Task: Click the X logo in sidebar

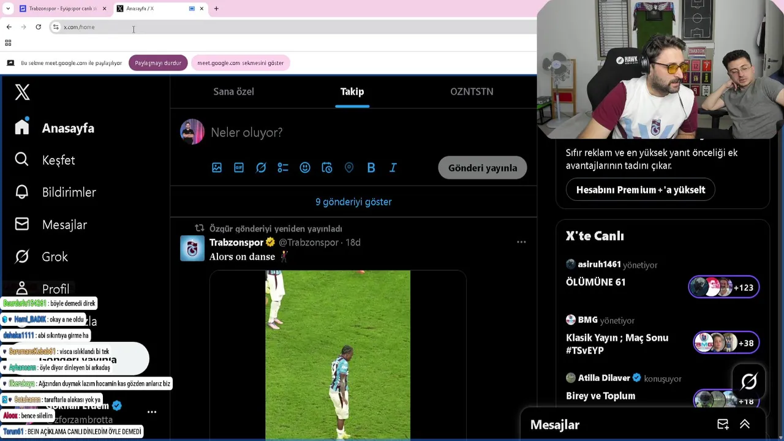Action: (x=22, y=92)
